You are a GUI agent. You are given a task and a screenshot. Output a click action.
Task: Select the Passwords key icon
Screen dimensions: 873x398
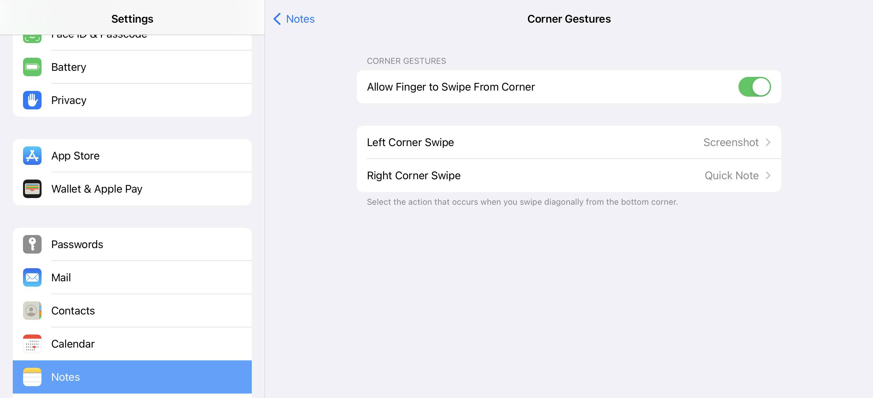[x=32, y=244]
